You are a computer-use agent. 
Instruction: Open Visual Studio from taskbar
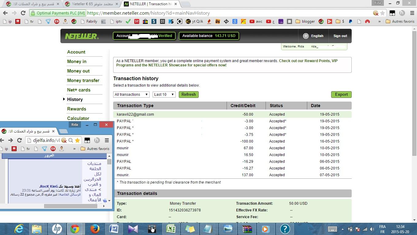click(x=133, y=229)
